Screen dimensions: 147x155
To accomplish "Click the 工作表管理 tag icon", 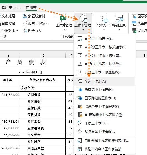I will coord(83,18).
